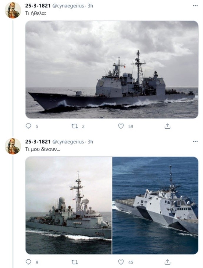Like the "Τι μου δίνουν..." tweet
This screenshot has height=268, width=203.
click(x=121, y=262)
